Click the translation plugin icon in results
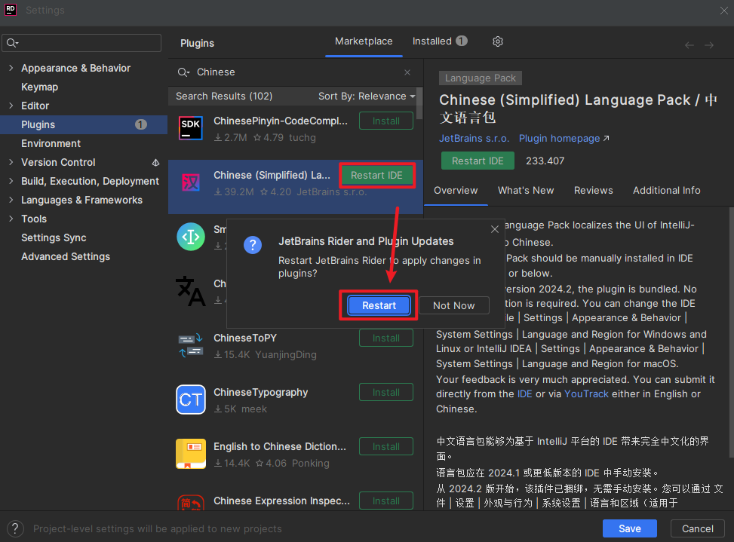The height and width of the screenshot is (542, 734). point(191,291)
